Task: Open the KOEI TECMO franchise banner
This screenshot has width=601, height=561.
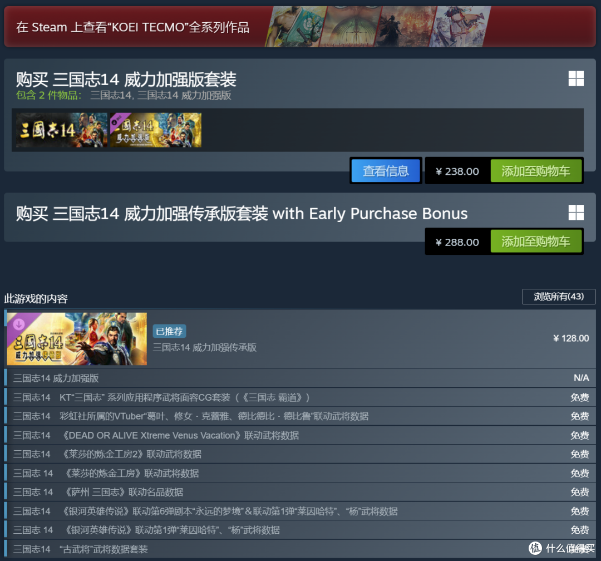Action: click(300, 27)
